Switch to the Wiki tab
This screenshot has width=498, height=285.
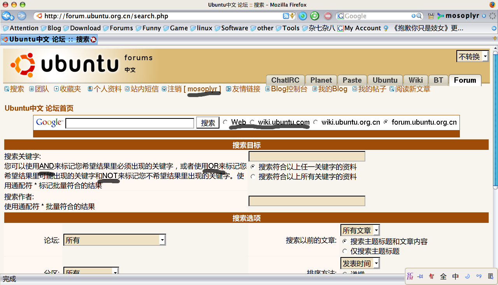(416, 80)
